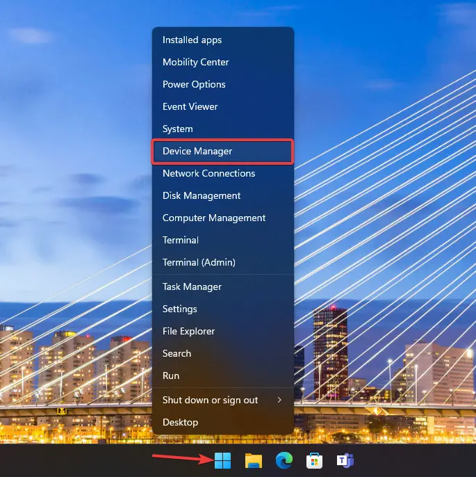The width and height of the screenshot is (476, 477).
Task: Launch Computer Management
Action: tap(214, 218)
